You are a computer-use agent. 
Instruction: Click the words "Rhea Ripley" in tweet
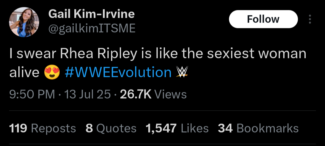coord(99,53)
